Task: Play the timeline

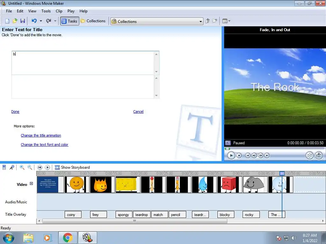Action: (x=47, y=167)
